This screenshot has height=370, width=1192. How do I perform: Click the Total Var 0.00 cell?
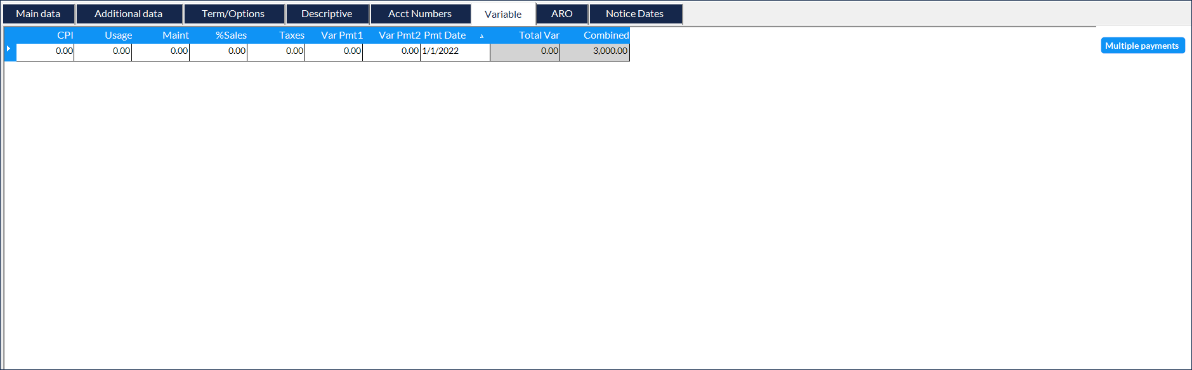[x=525, y=51]
